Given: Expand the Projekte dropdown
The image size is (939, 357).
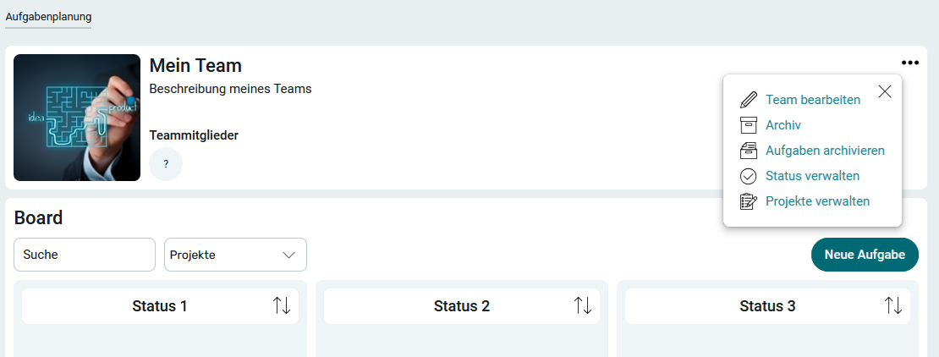Looking at the screenshot, I should (235, 255).
